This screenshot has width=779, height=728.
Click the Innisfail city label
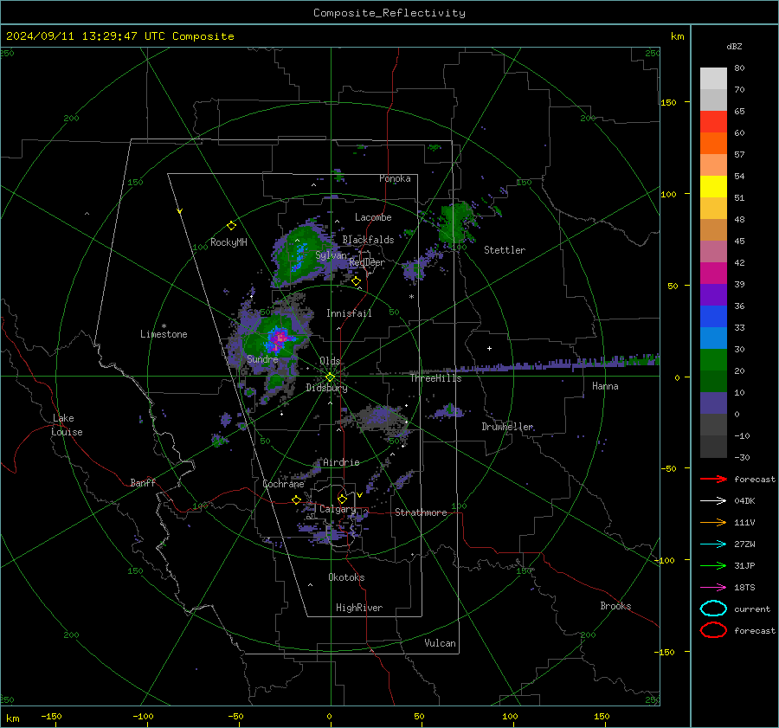coord(349,313)
